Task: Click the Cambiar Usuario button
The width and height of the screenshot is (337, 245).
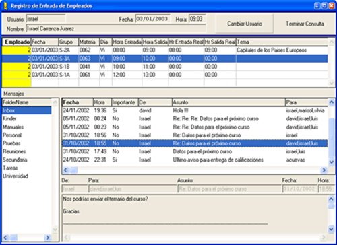Action: (245, 24)
